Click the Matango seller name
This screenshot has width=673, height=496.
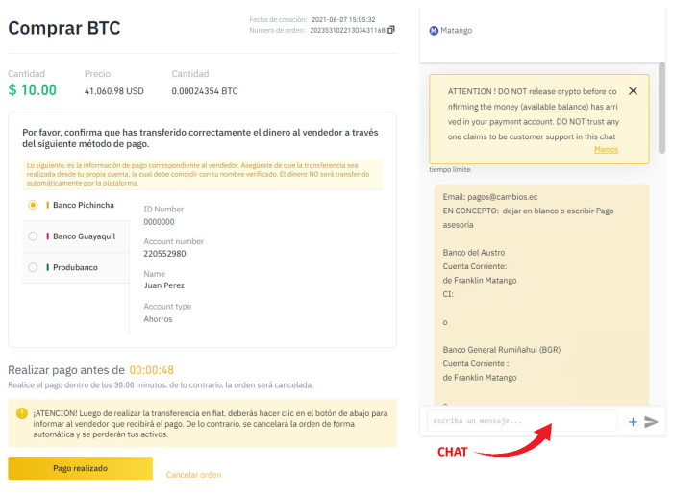click(457, 31)
